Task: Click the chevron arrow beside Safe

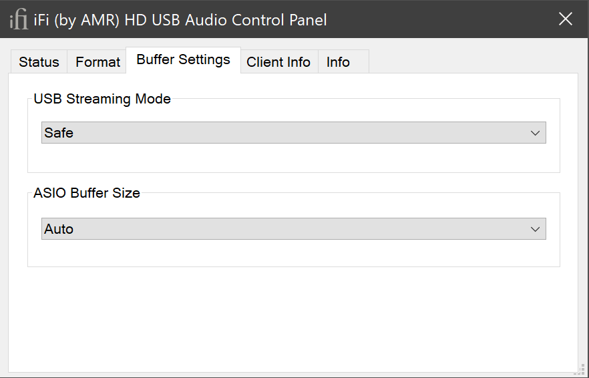Action: [535, 133]
